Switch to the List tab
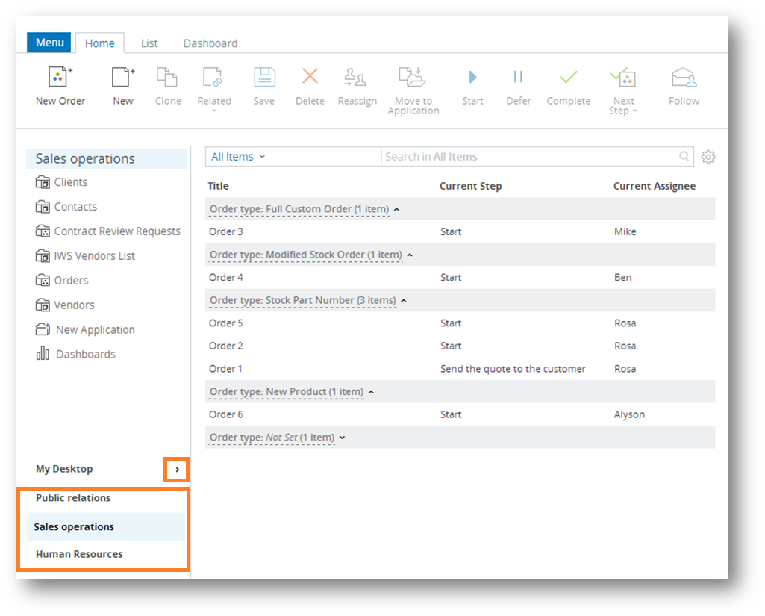The width and height of the screenshot is (765, 616). coord(149,43)
